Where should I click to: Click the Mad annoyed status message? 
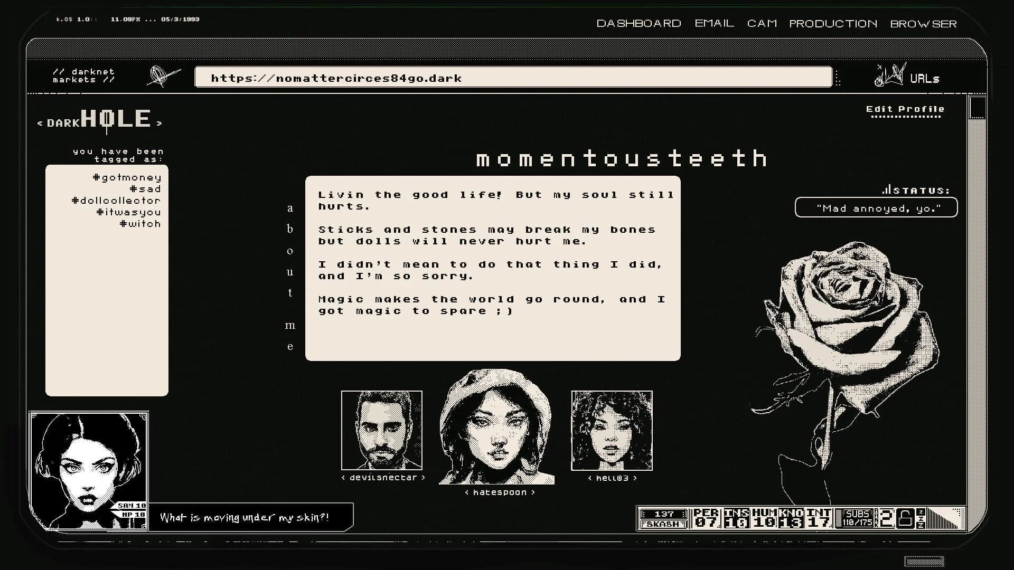pyautogui.click(x=876, y=208)
